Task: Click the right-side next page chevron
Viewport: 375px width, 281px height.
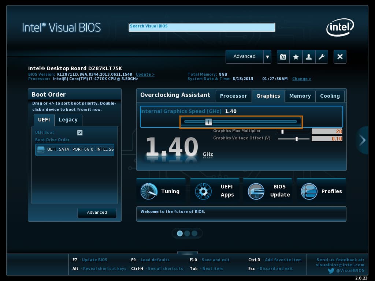Action: [x=362, y=140]
